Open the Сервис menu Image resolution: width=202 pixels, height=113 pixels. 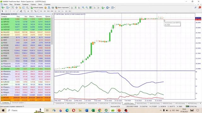coord(33,4)
